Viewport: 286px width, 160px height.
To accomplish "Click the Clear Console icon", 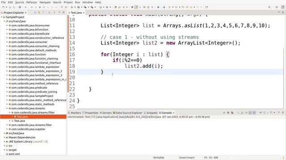I will click(x=238, y=112).
